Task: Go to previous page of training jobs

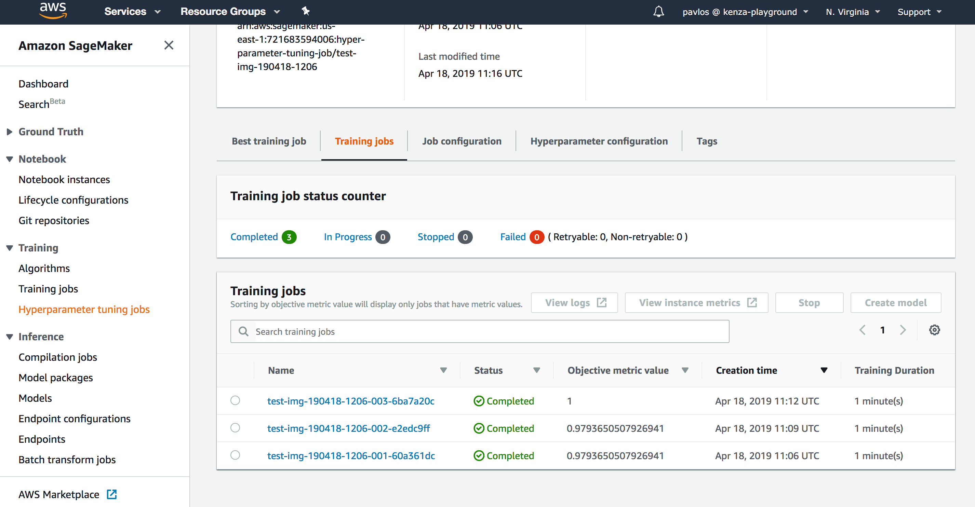Action: point(862,330)
